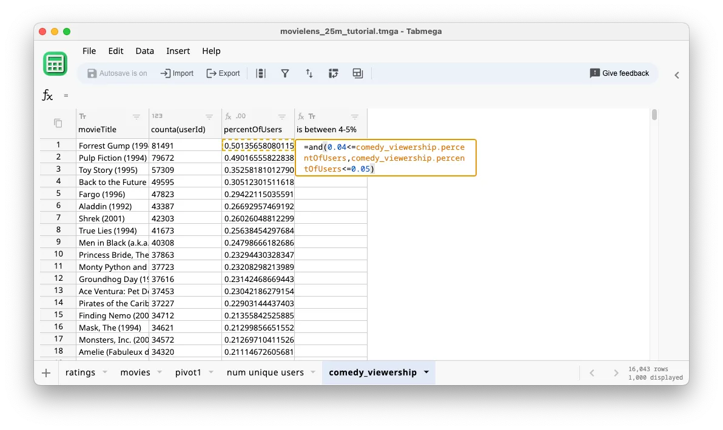Click the Tt text type icon on movieTitle column
This screenshot has height=430, width=723.
point(82,116)
